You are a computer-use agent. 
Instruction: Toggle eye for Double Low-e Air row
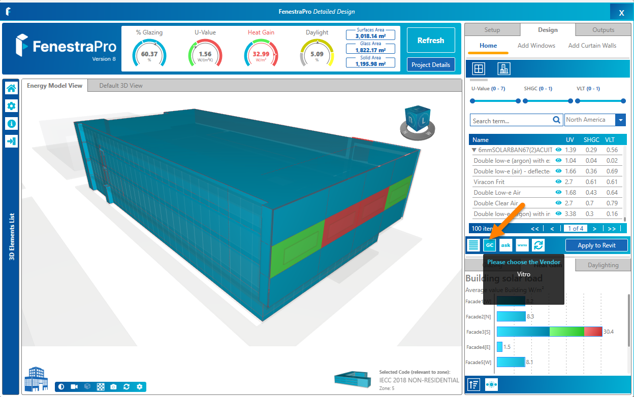(x=559, y=192)
